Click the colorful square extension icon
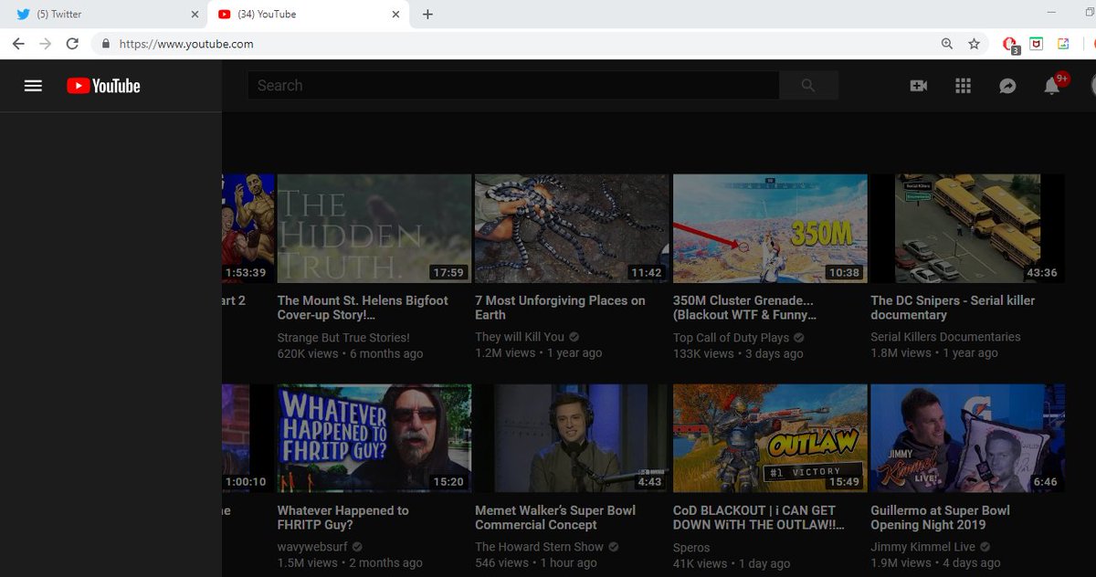1096x577 pixels. pyautogui.click(x=1063, y=44)
